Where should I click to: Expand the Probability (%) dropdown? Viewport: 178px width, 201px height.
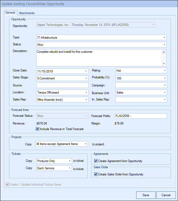pyautogui.click(x=164, y=78)
